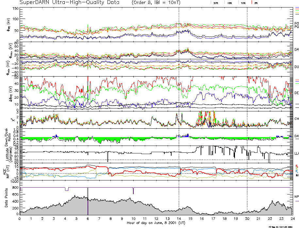Screen dimensions: 299x228
Task: Click the dashed vertical line at hour 20
Action: [247, 98]
